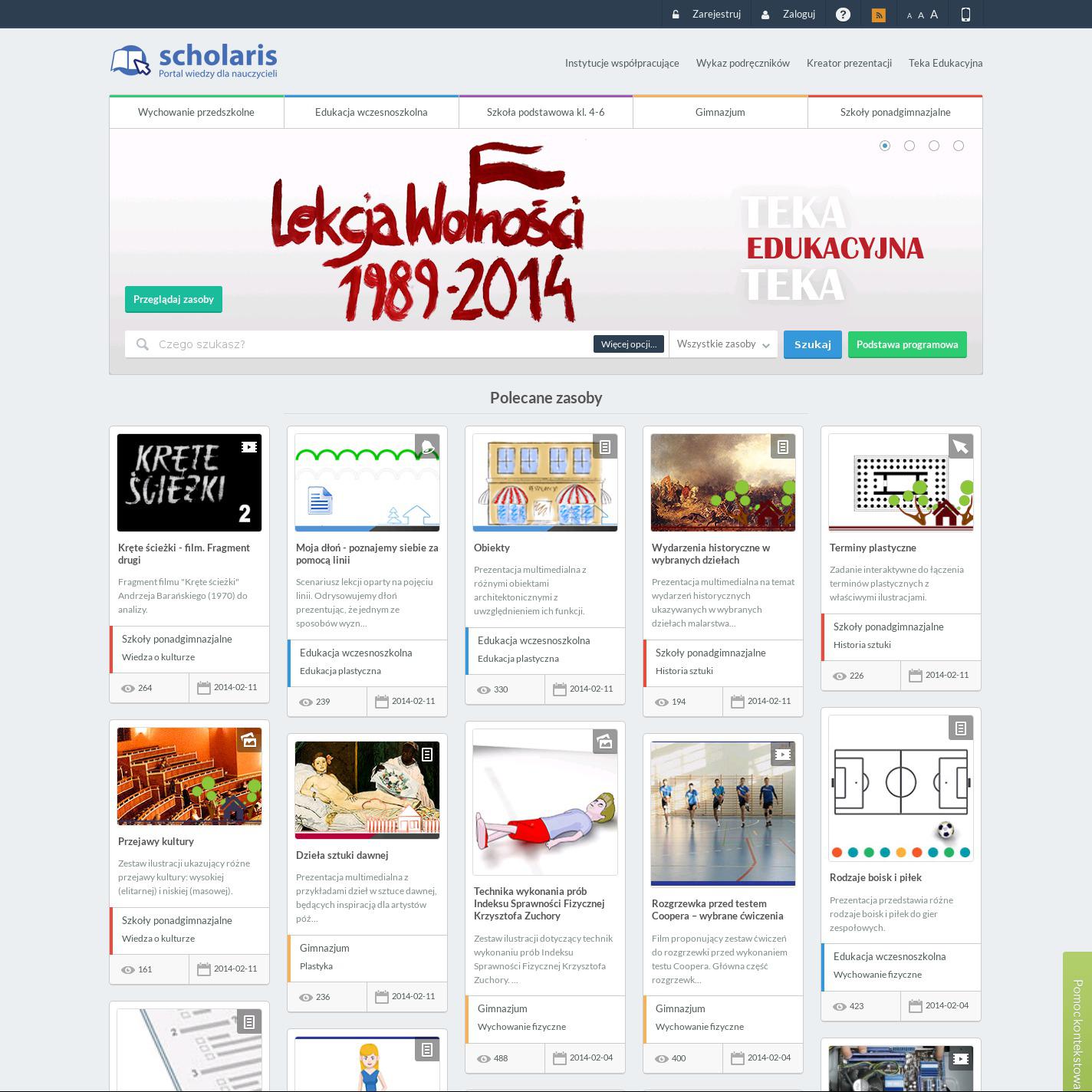Select the third banner slide indicator
The height and width of the screenshot is (1092, 1092).
pos(934,146)
